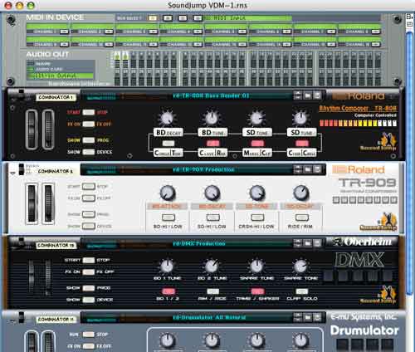The image size is (415, 352).
Task: Save patch using disk icon on TR-909 Combinator
Action: click(317, 169)
